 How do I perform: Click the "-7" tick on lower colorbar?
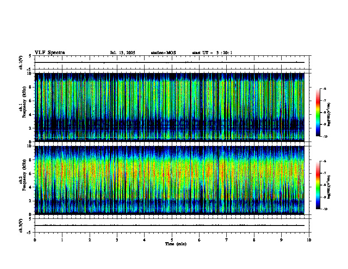pyautogui.click(x=324, y=173)
